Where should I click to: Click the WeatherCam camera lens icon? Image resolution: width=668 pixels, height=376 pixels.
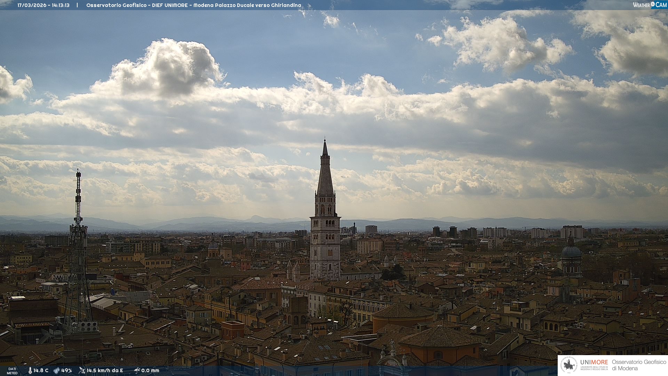653,5
